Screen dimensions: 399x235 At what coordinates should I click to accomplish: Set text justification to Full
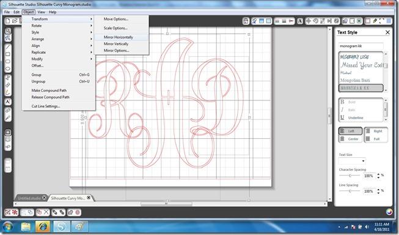(376, 139)
